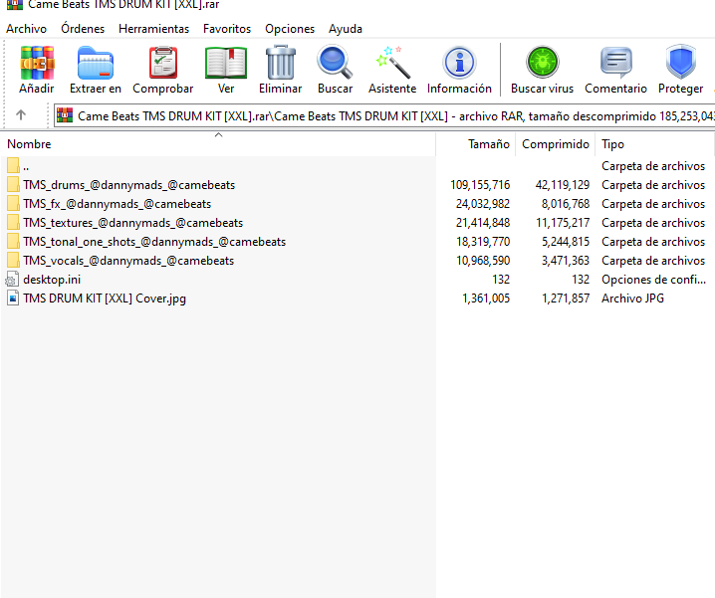This screenshot has height=598, width=715.
Task: Run the Comprobar test icon
Action: [x=162, y=63]
